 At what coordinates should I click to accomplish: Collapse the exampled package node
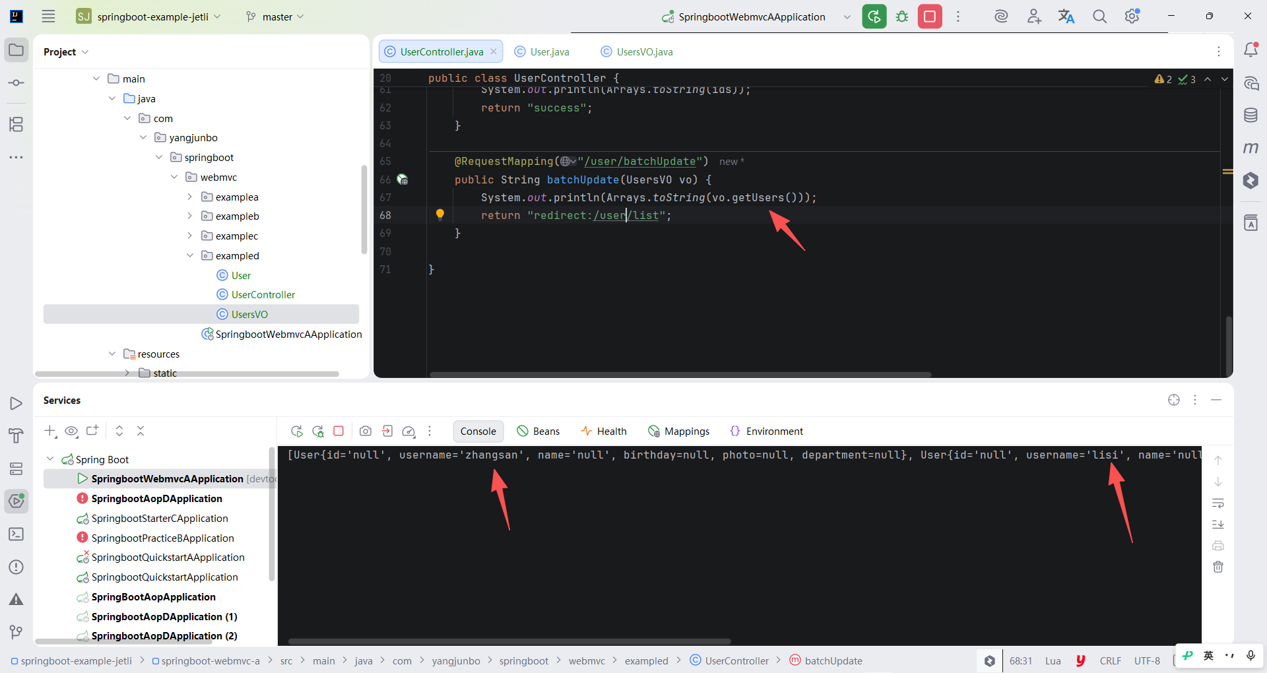click(190, 255)
